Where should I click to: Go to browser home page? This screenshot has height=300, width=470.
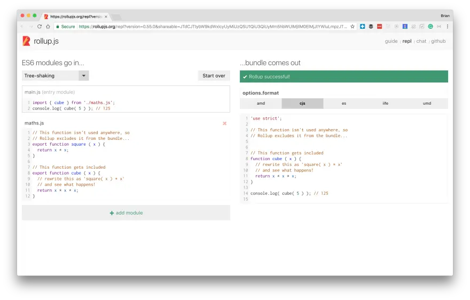point(48,26)
